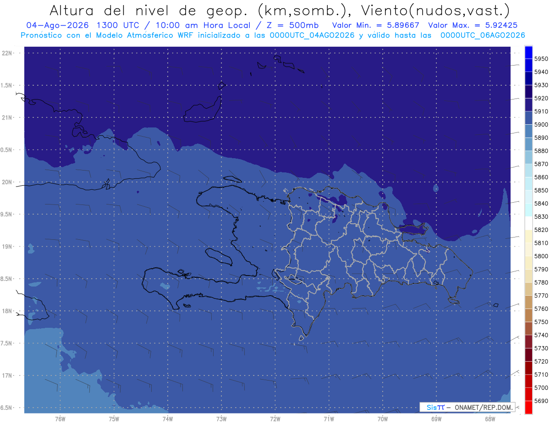The image size is (550, 425).
Task: Click the 5710 legend label
Action: coord(541,375)
